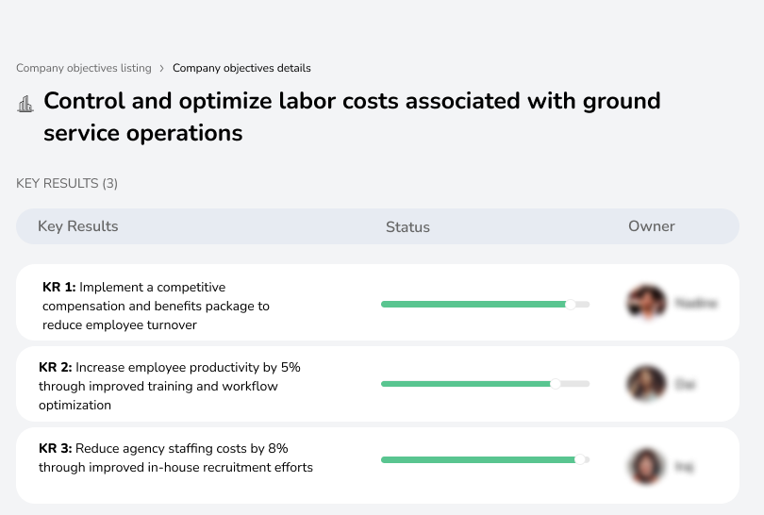764x515 pixels.
Task: Click the company building icon beside the title
Action: 25,104
